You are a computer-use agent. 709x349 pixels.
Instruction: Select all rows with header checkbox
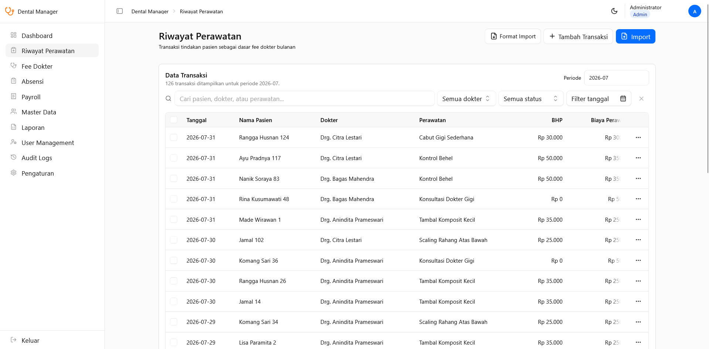coord(174,120)
